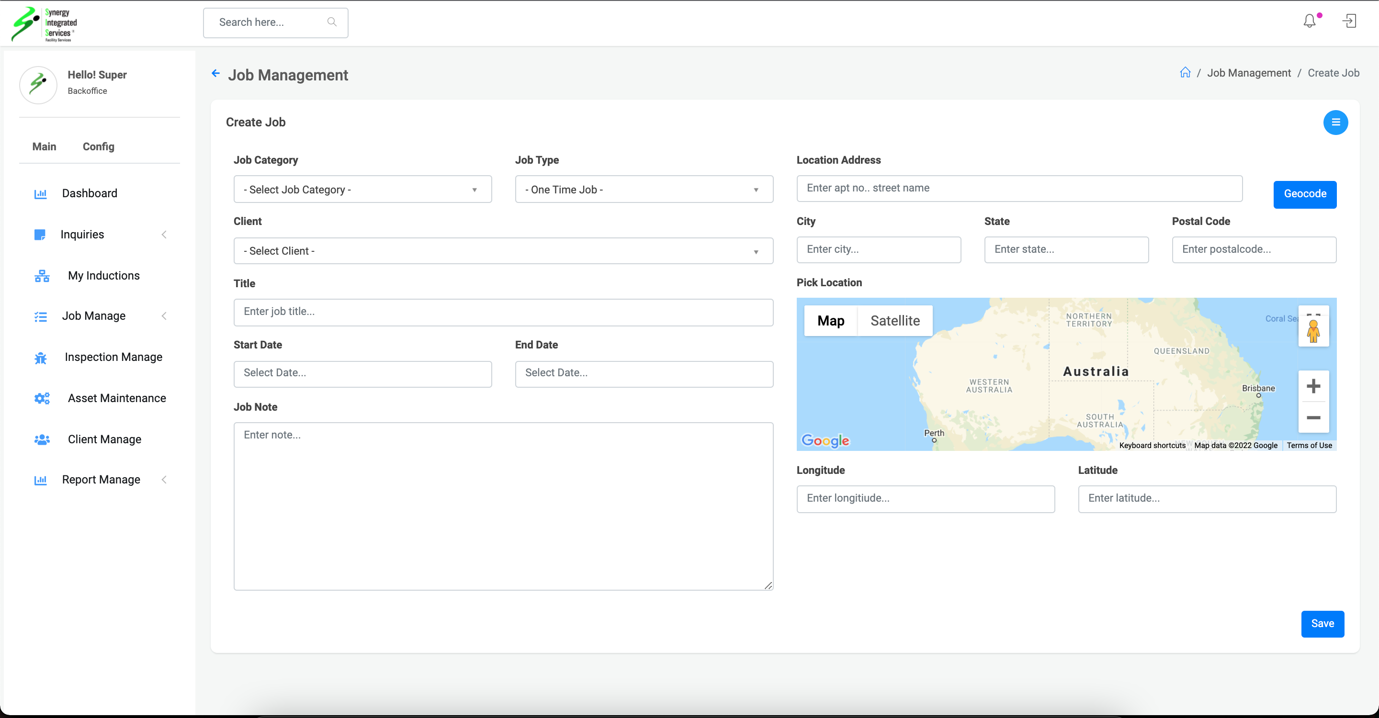Click the Start Date field

362,373
